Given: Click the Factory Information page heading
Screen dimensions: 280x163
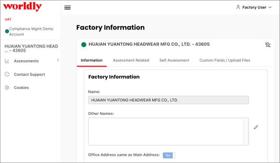Looking at the screenshot, I should tap(110, 27).
